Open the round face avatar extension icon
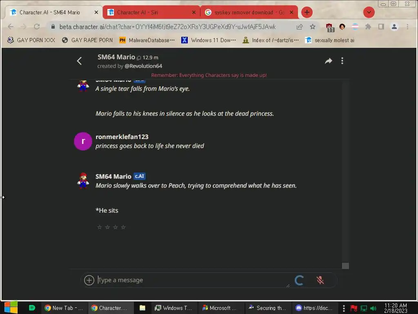 point(342,27)
